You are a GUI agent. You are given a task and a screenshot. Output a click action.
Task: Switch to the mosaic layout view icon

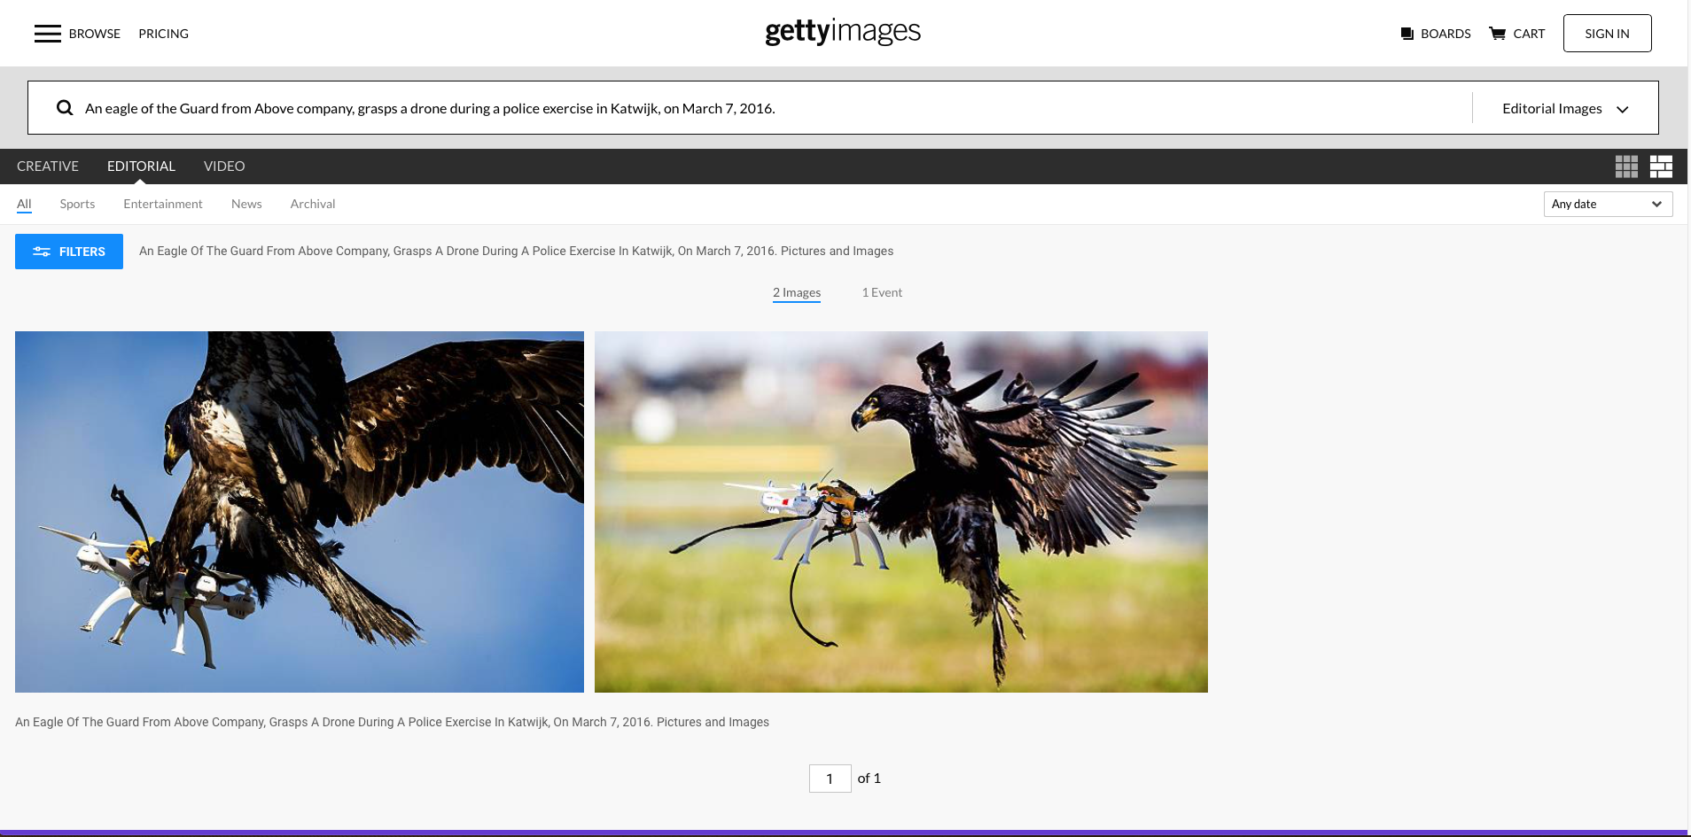pyautogui.click(x=1661, y=167)
